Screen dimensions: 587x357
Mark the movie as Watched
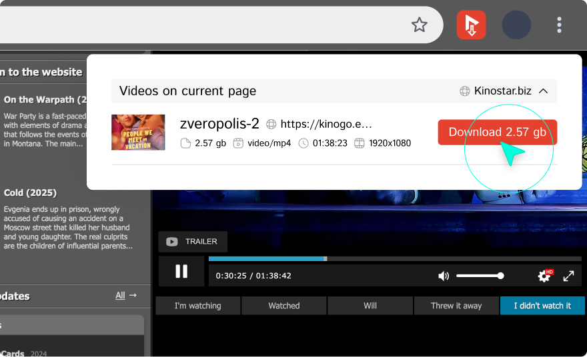tap(284, 306)
